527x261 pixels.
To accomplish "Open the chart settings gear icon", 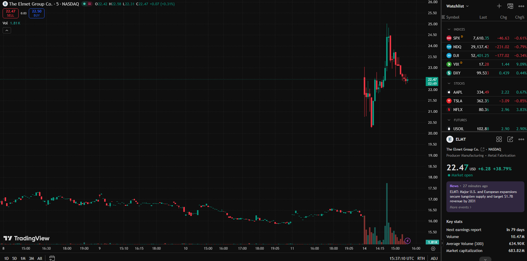I will [433, 249].
